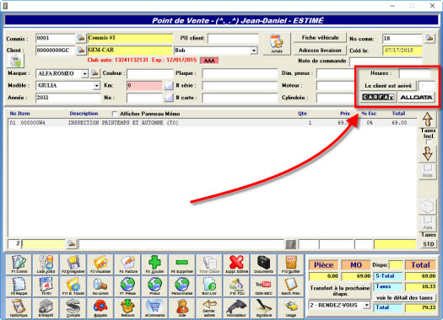
Task: Click the Km pink input field
Action: tap(144, 85)
